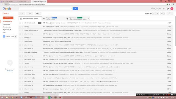Go to newer messages page
This screenshot has width=176, height=99.
[x=154, y=13]
